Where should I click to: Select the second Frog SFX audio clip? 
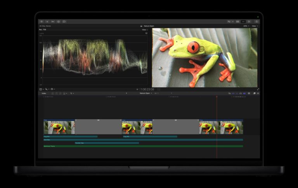(x=150, y=136)
